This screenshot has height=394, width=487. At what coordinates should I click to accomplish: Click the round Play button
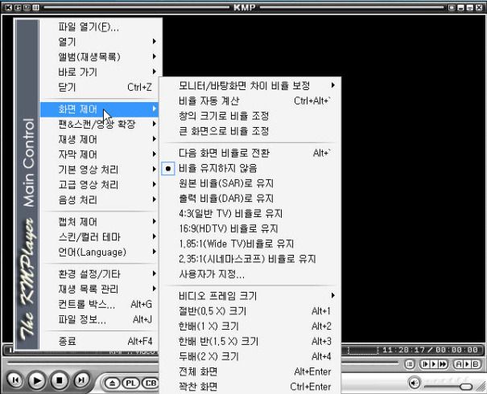pos(37,380)
